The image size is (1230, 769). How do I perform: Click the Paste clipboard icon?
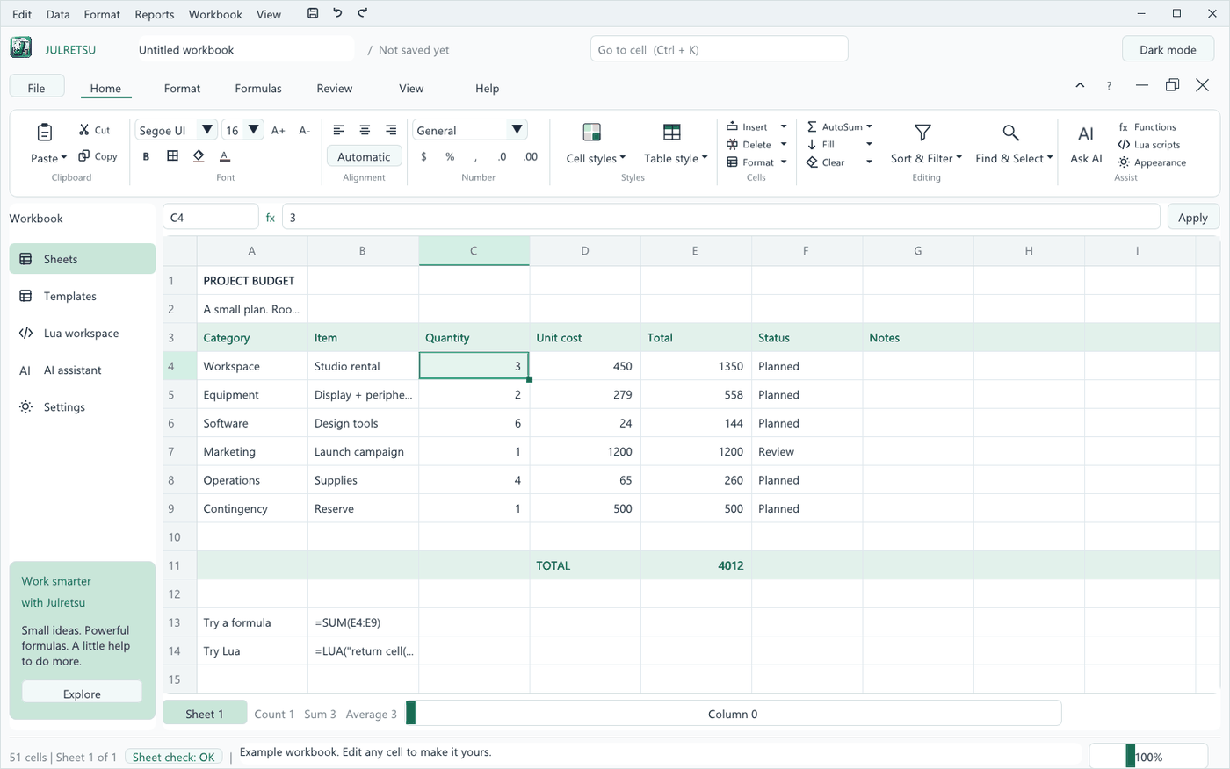click(x=45, y=133)
